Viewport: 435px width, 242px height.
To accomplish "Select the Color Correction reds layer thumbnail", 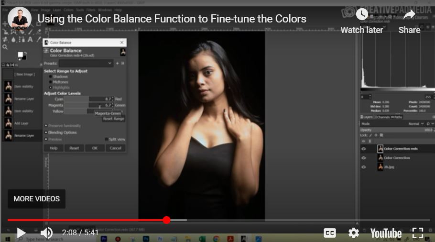I will click(381, 149).
